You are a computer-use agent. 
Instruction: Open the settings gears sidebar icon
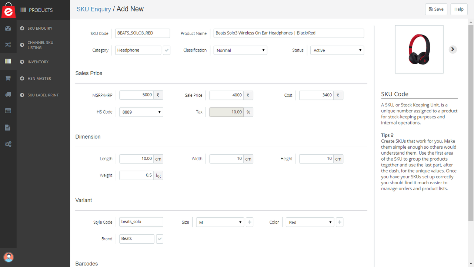point(8,144)
